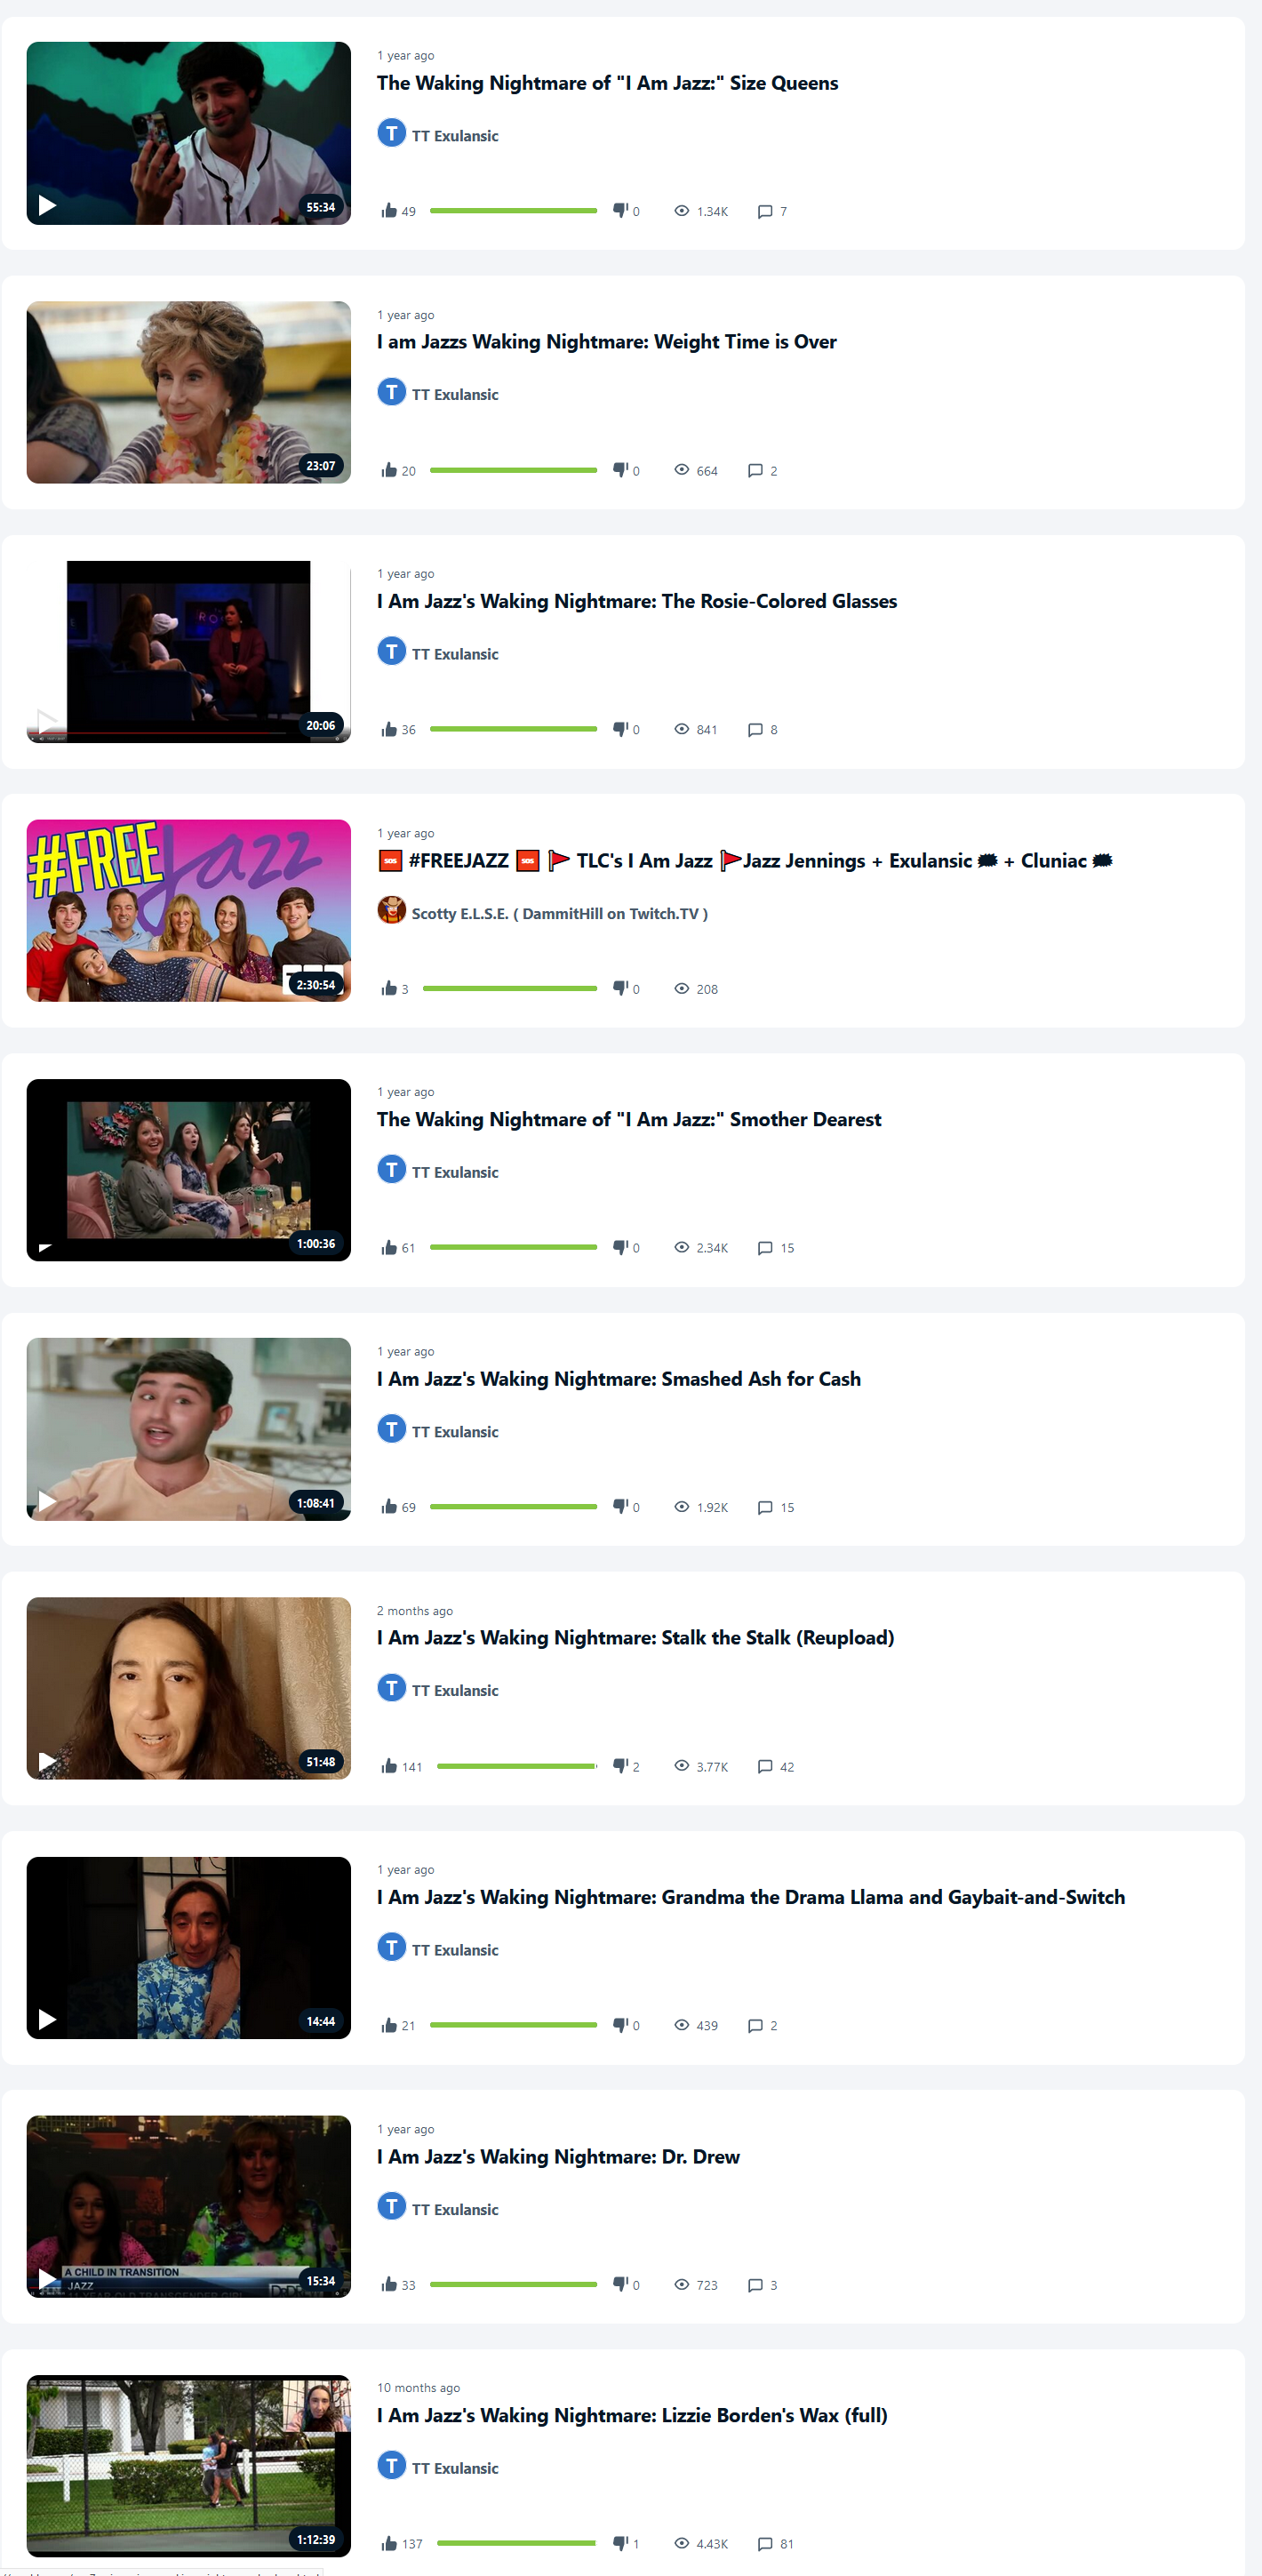This screenshot has width=1262, height=2576.
Task: Open "Grandma the Drama Llama" video title
Action: coord(751,1897)
